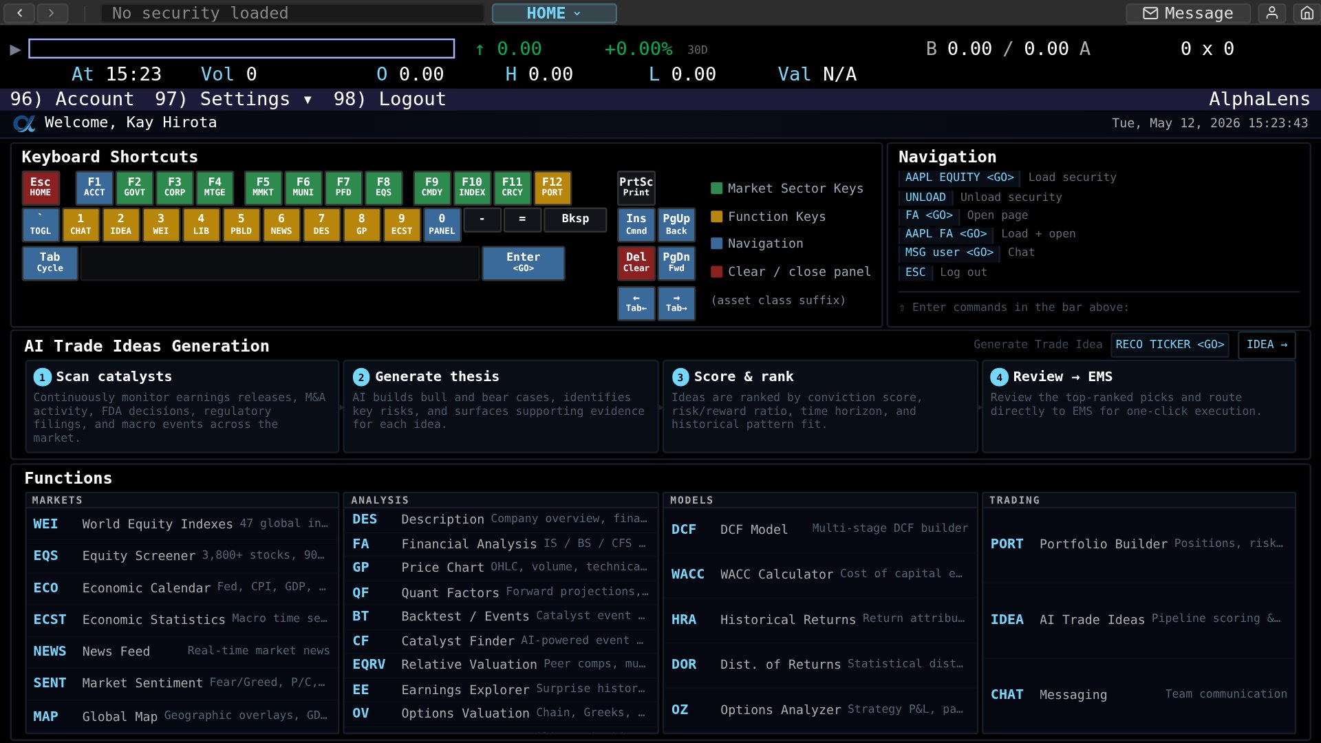Open WEI World Equity Indexes function
1321x743 pixels.
tap(182, 524)
